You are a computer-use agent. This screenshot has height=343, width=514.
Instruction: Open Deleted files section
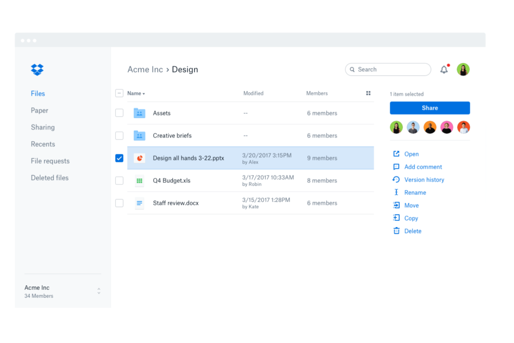click(50, 178)
